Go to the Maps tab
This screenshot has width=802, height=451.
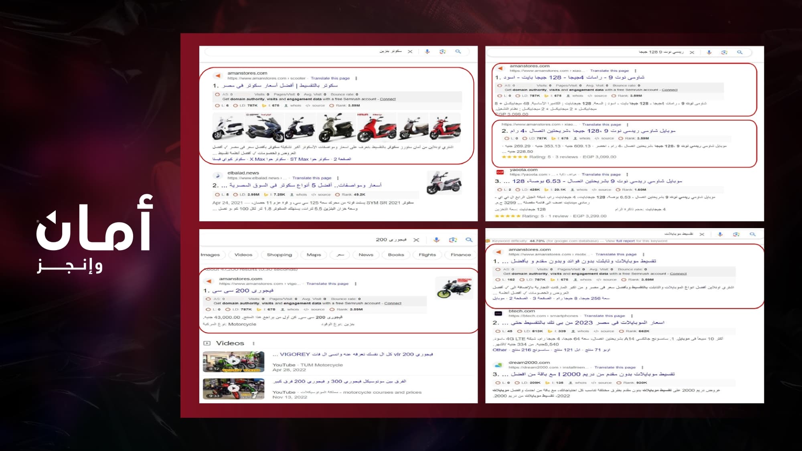(x=314, y=255)
